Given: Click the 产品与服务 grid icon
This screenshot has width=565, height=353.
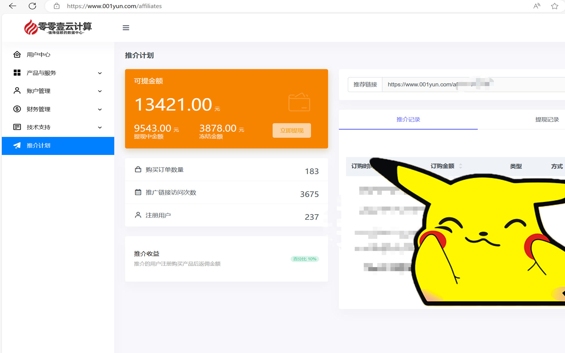Looking at the screenshot, I should [x=17, y=73].
